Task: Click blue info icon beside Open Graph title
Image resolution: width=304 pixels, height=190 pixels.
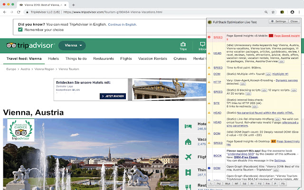Action: click(x=209, y=168)
